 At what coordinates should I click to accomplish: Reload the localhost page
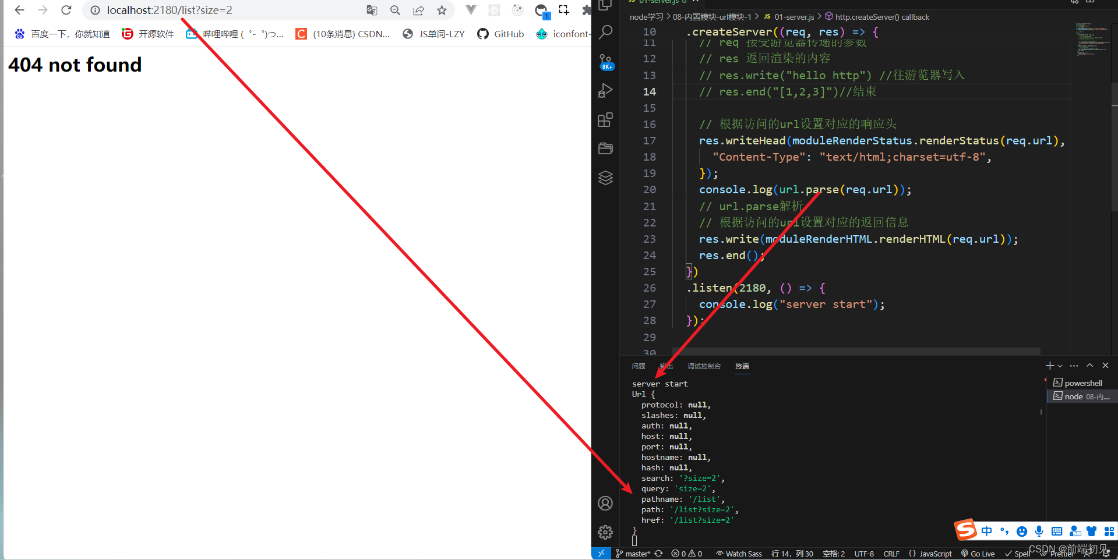(x=66, y=10)
